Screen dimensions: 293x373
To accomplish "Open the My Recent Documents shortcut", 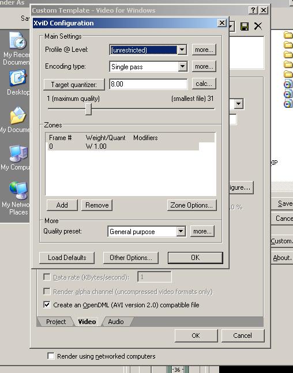I will click(17, 41).
